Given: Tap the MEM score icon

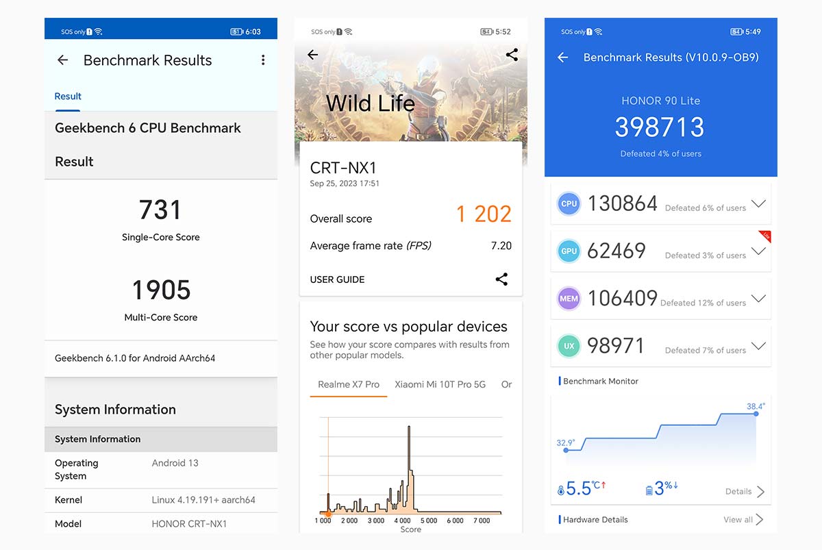Looking at the screenshot, I should pos(569,299).
